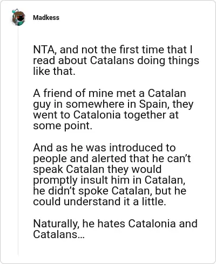The height and width of the screenshot is (264, 216).
Task: Select the final paragraph "Naturally, he hates Catalonia"
Action: coord(115,229)
